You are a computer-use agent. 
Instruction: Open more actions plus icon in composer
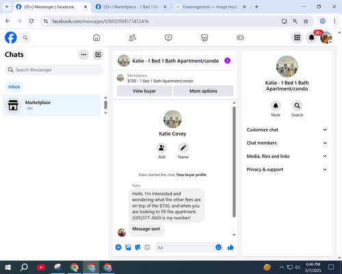click(x=118, y=247)
